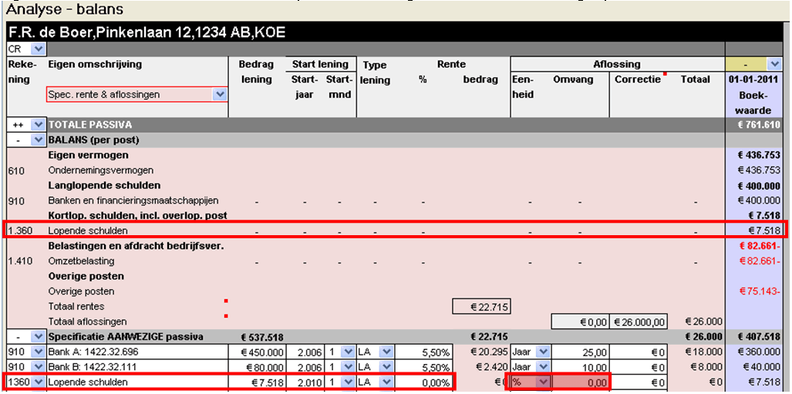Open the 'Spec. rente & aflossingen' dropdown
The image size is (792, 394).
[x=220, y=94]
